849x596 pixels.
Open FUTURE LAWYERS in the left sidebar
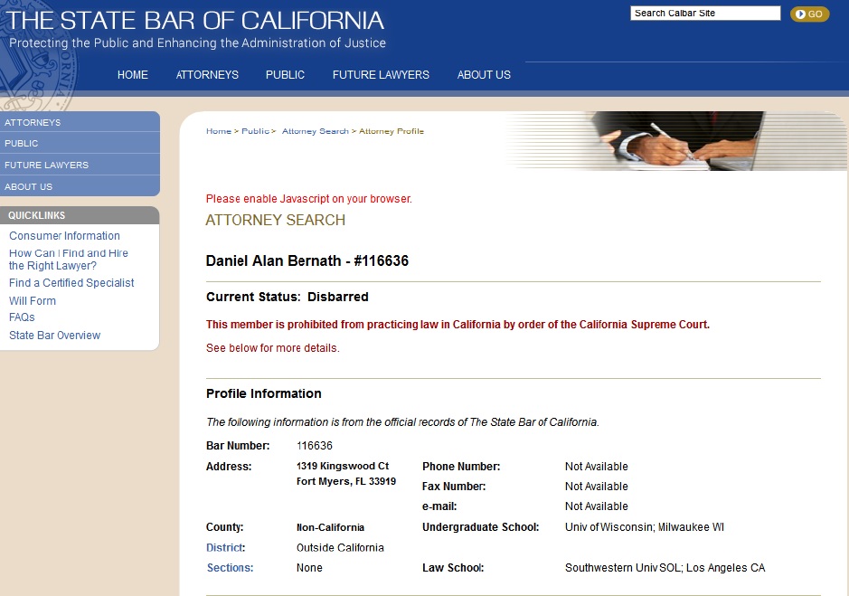point(46,165)
